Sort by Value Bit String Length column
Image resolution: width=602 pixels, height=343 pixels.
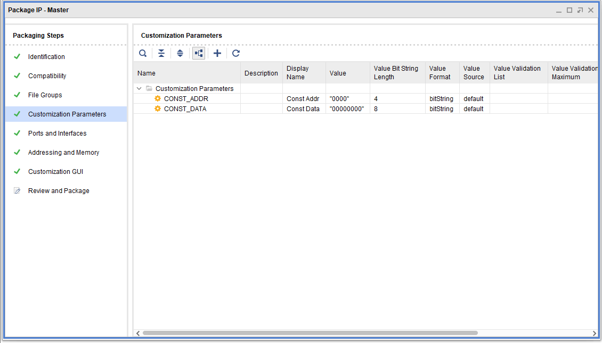pyautogui.click(x=397, y=73)
